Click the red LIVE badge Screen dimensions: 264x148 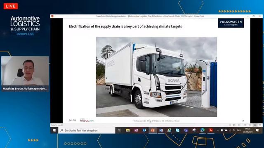coord(11,6)
